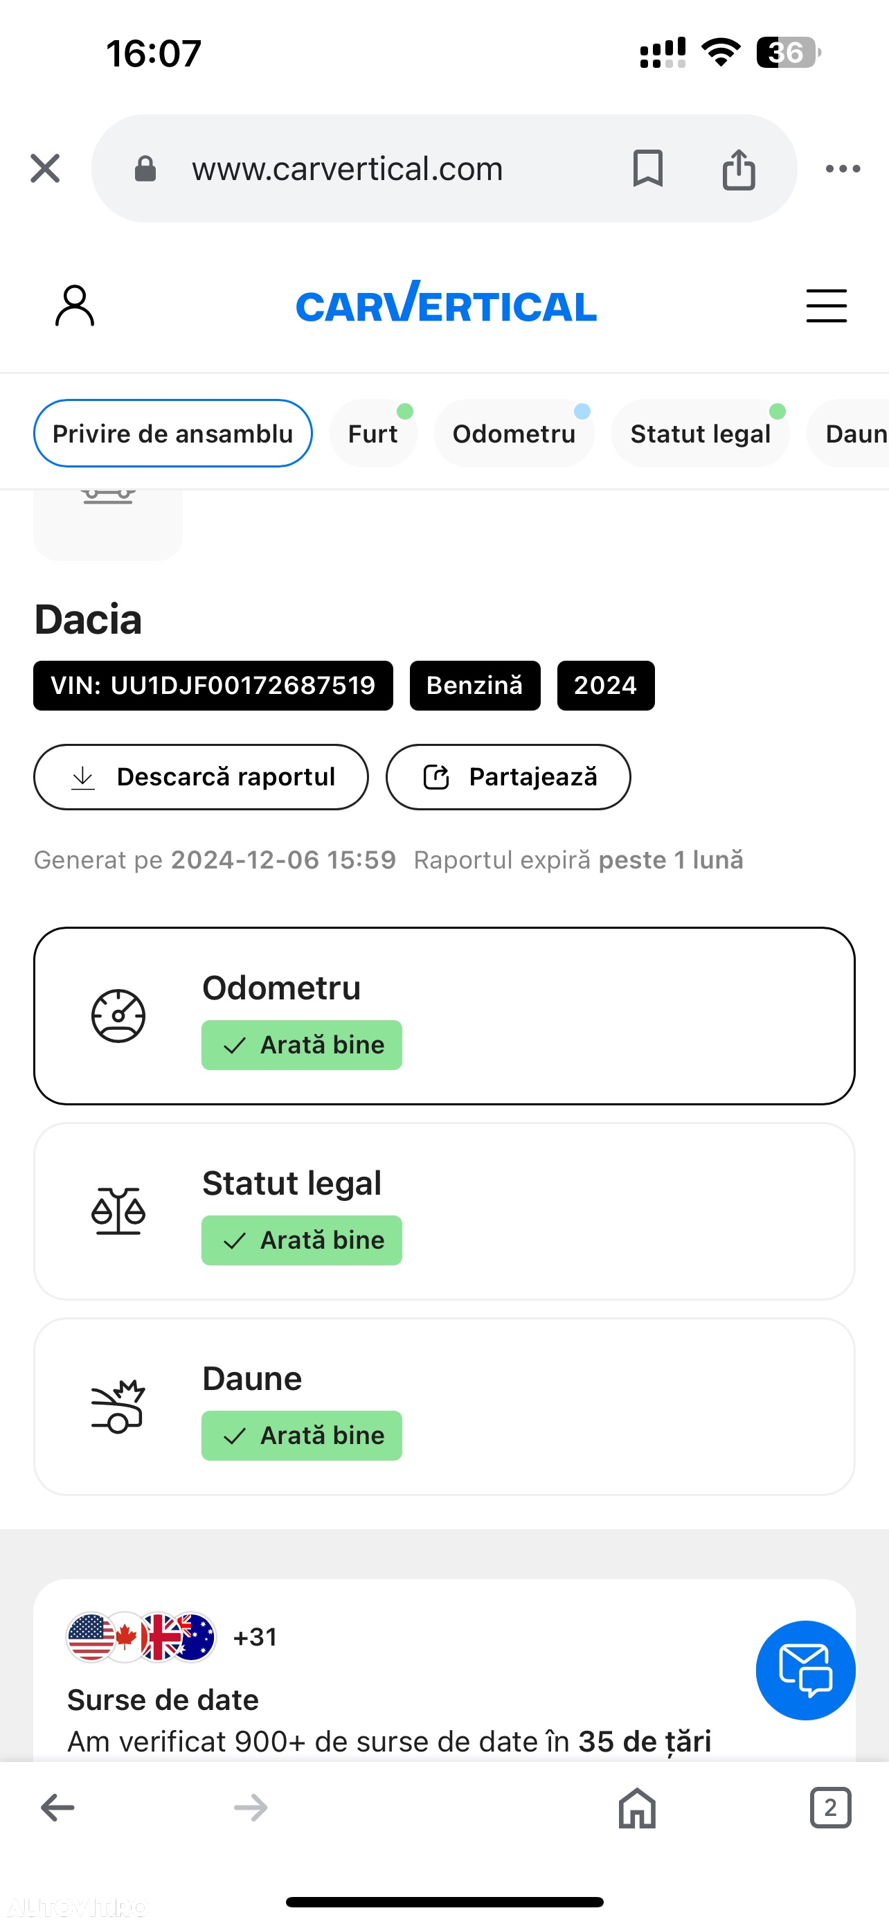
Task: Switch to the Statut legal tab
Action: coord(700,433)
